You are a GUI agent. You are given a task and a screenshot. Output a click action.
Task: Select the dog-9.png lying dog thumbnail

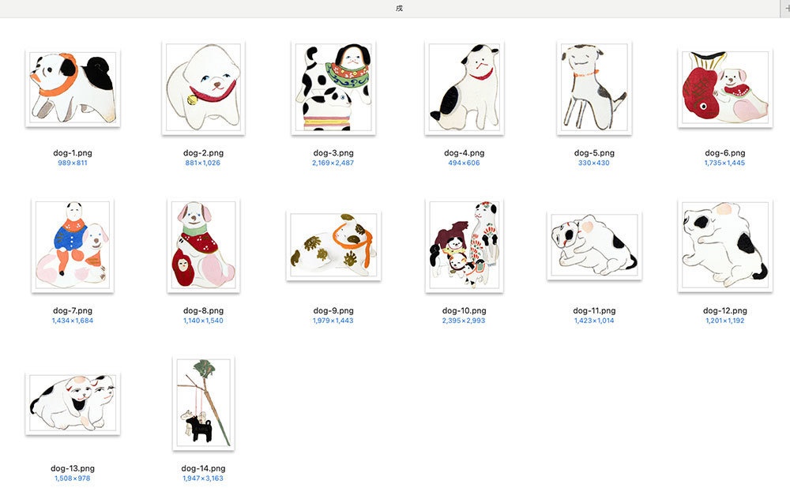pyautogui.click(x=333, y=246)
